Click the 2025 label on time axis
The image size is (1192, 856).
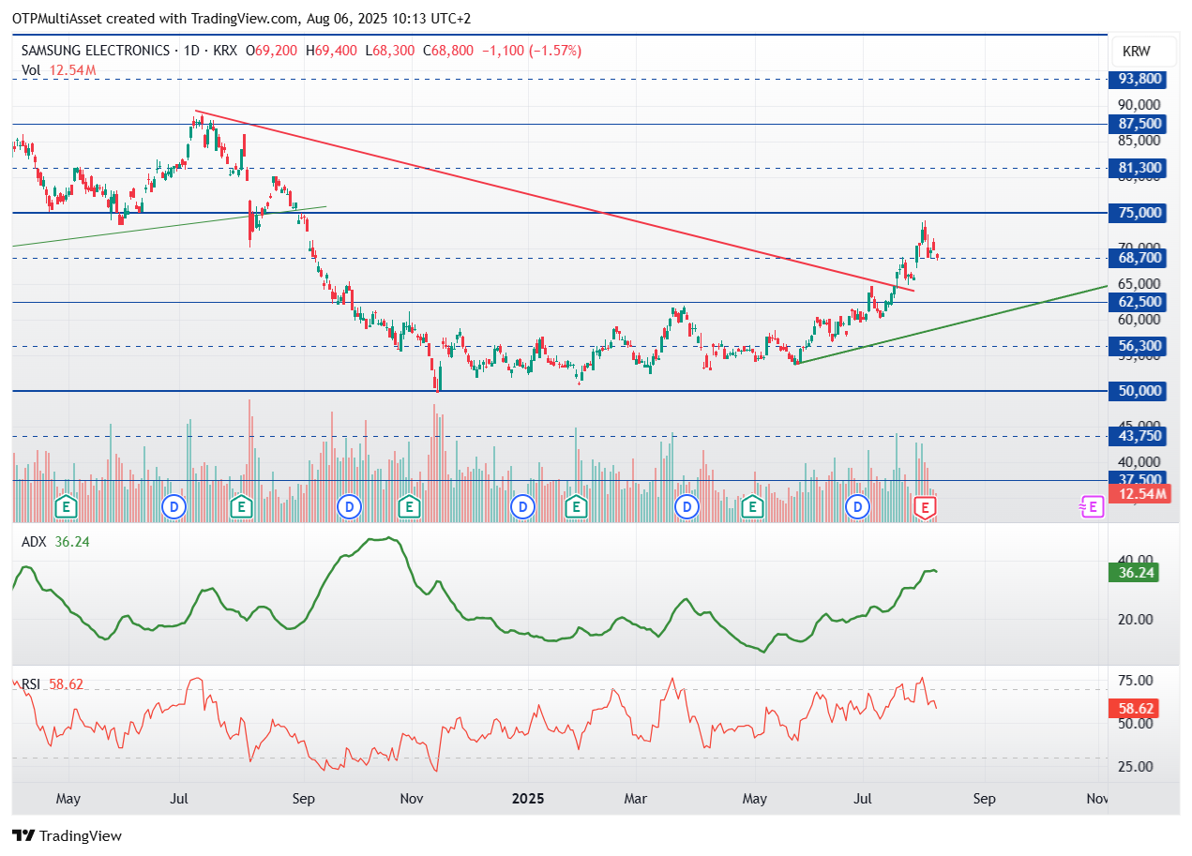(527, 799)
